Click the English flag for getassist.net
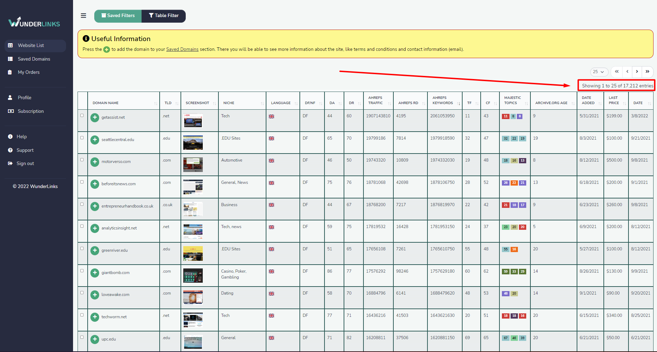 [272, 117]
